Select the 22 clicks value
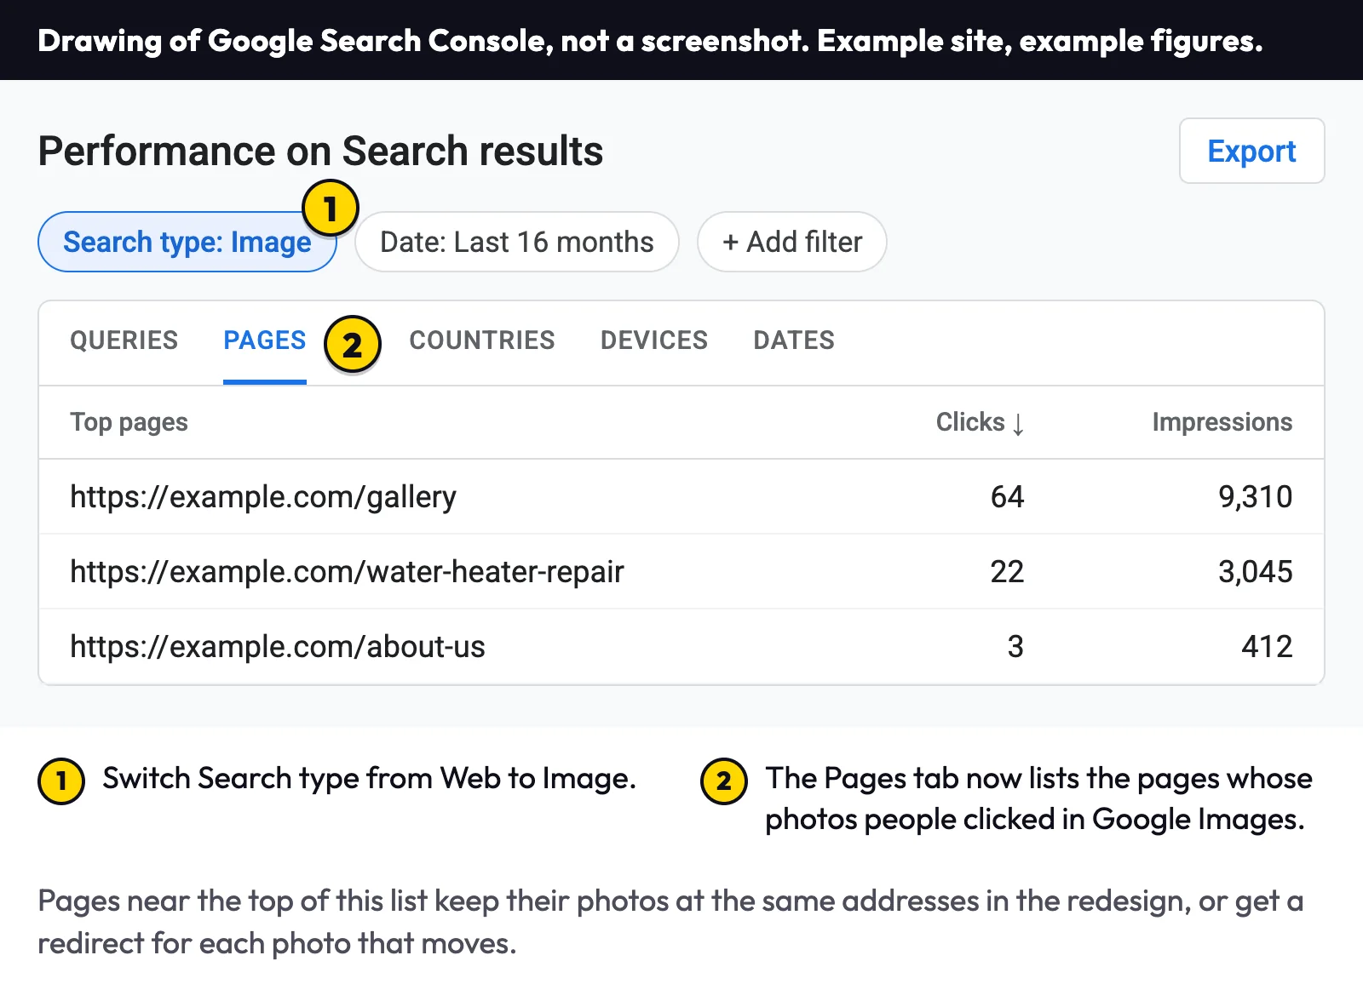 pyautogui.click(x=1007, y=572)
